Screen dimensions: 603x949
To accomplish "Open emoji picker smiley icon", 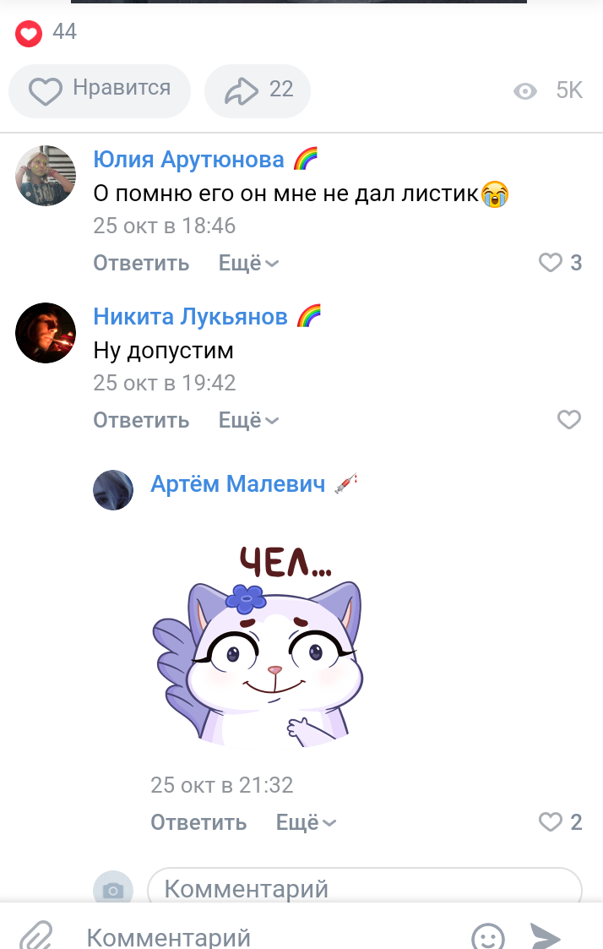I will [x=488, y=937].
